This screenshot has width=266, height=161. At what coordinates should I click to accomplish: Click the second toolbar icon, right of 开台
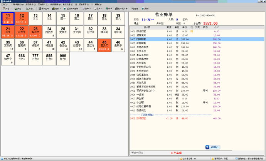tap(18, 8)
